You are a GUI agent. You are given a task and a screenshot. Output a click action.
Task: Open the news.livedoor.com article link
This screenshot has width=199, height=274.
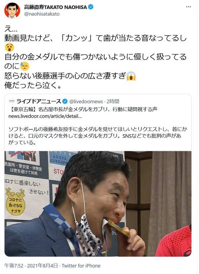pos(45,116)
